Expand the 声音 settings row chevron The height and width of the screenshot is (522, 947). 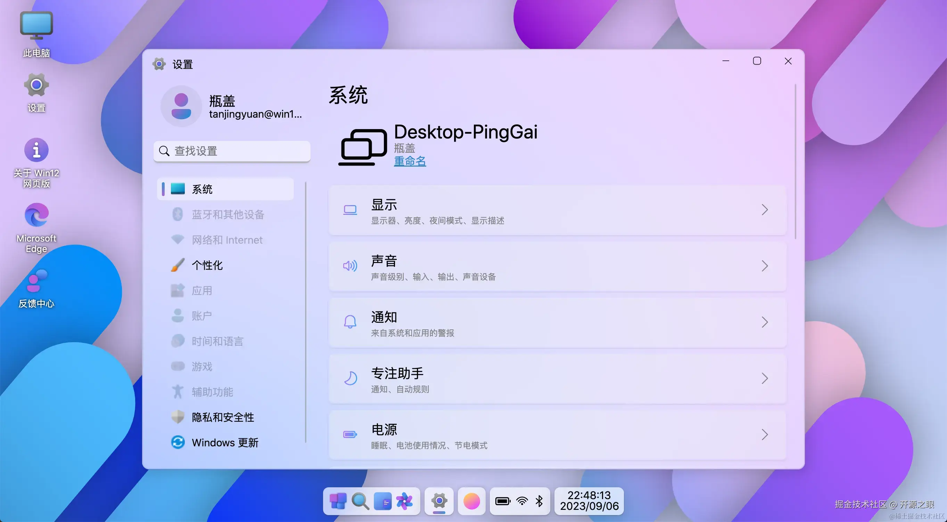(765, 266)
